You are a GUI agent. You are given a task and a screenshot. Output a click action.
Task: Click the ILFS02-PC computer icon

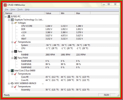[x=9, y=16]
